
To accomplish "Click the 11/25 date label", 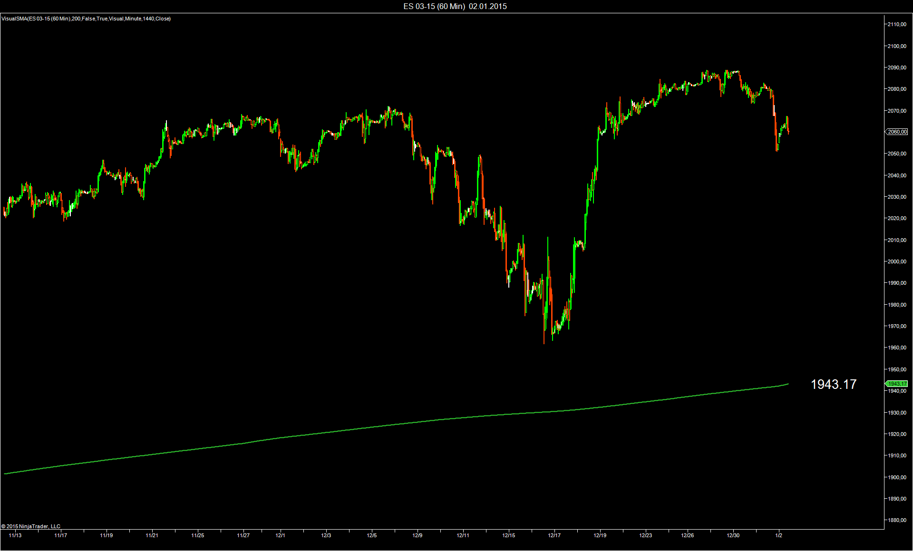I will click(198, 535).
